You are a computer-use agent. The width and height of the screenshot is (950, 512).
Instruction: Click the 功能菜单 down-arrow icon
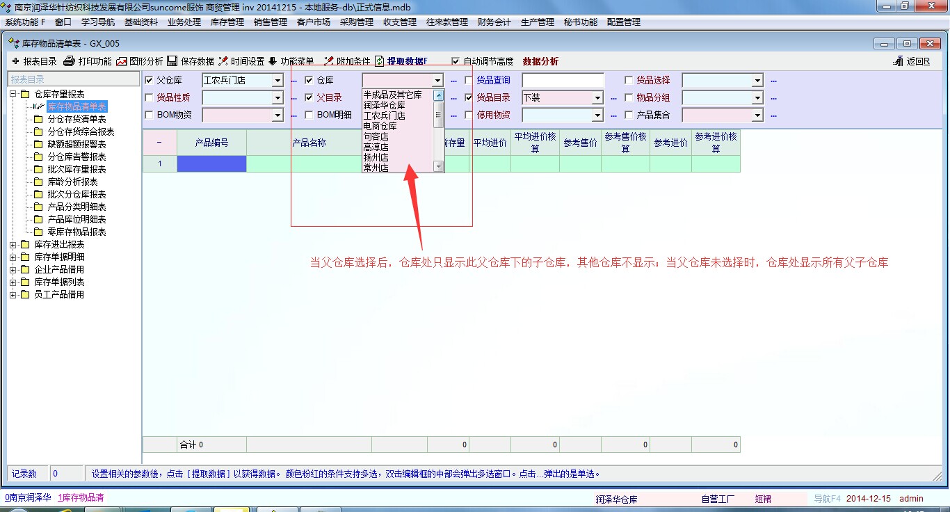(x=273, y=61)
